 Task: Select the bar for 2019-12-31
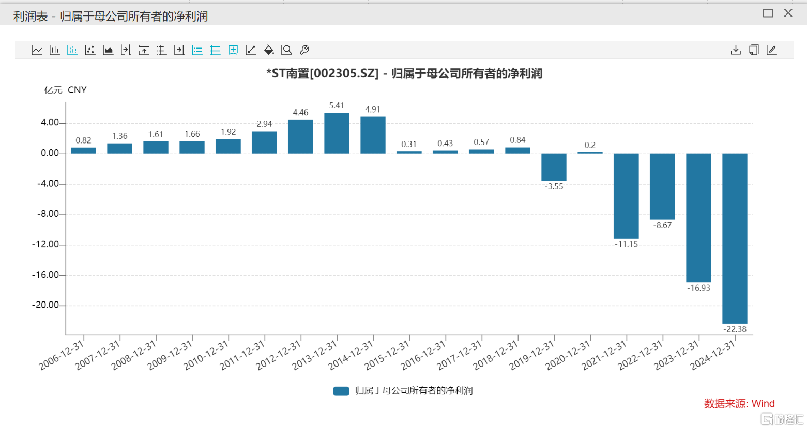pyautogui.click(x=554, y=167)
